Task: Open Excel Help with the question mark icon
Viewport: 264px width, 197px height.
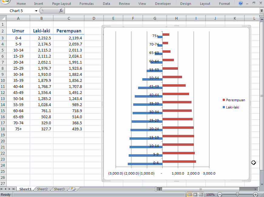Action: pyautogui.click(x=241, y=3)
